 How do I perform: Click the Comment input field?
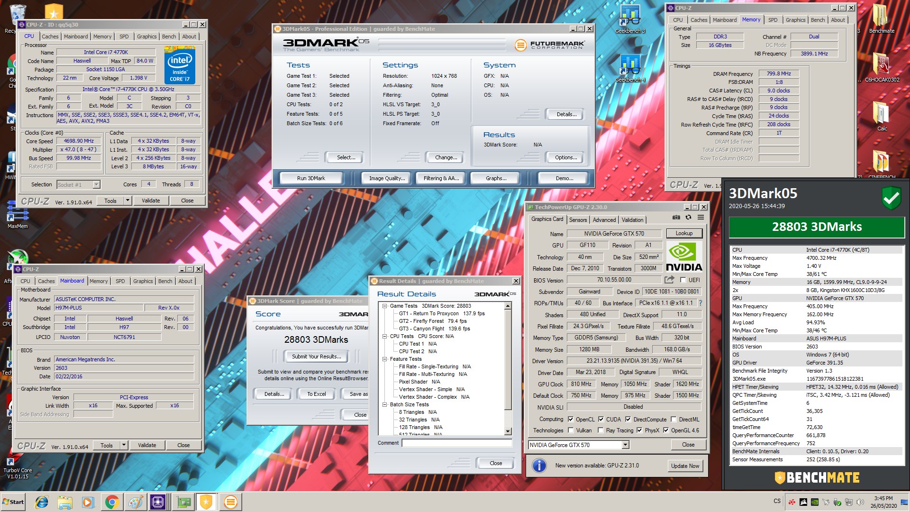click(457, 443)
